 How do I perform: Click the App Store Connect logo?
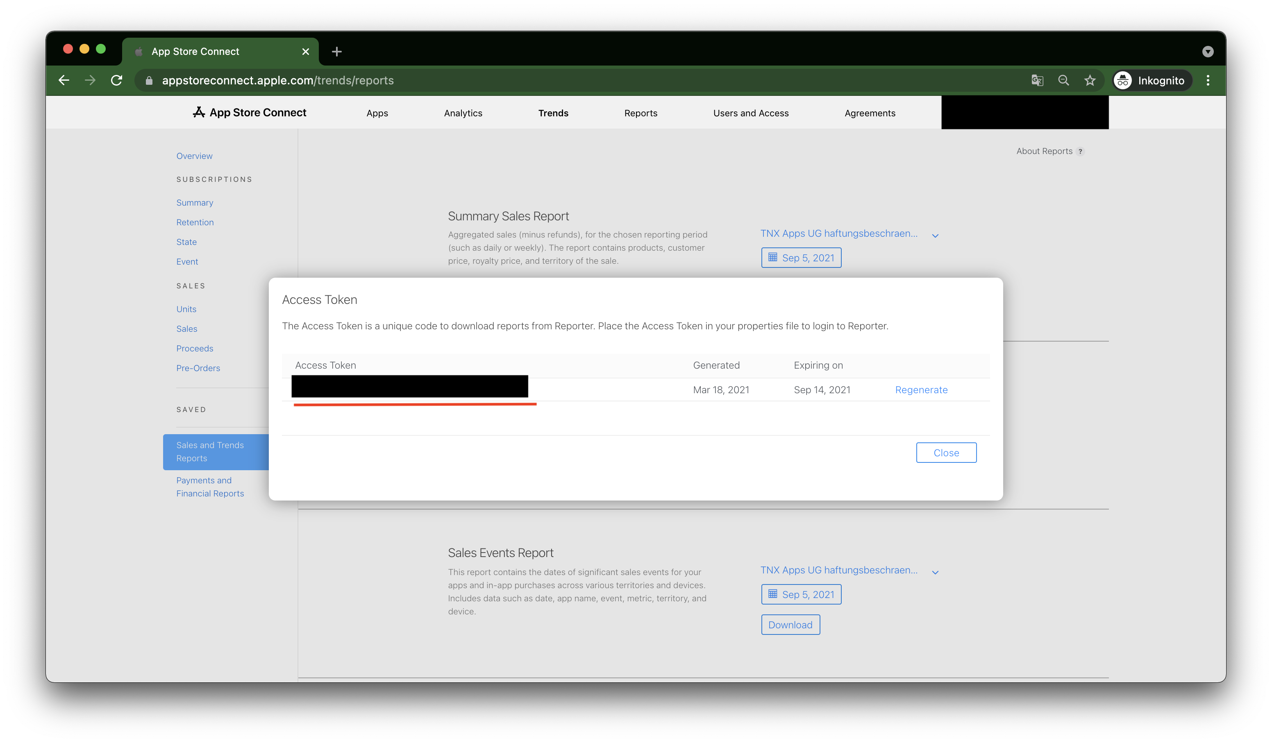tap(249, 113)
